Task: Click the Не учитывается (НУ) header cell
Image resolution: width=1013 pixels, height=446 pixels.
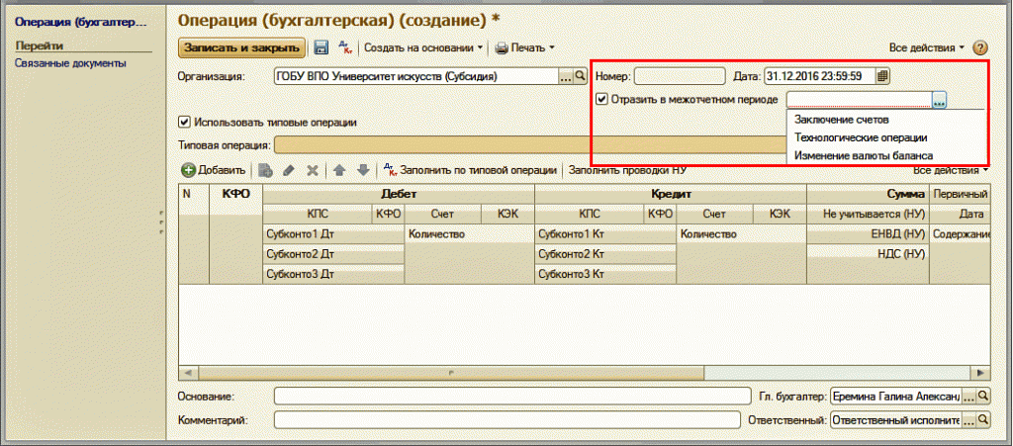Action: tap(868, 214)
